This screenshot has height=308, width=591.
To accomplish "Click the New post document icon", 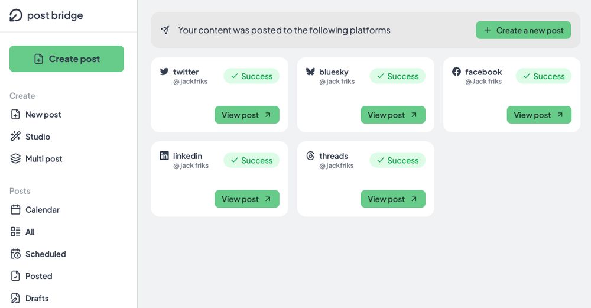I will (x=15, y=114).
